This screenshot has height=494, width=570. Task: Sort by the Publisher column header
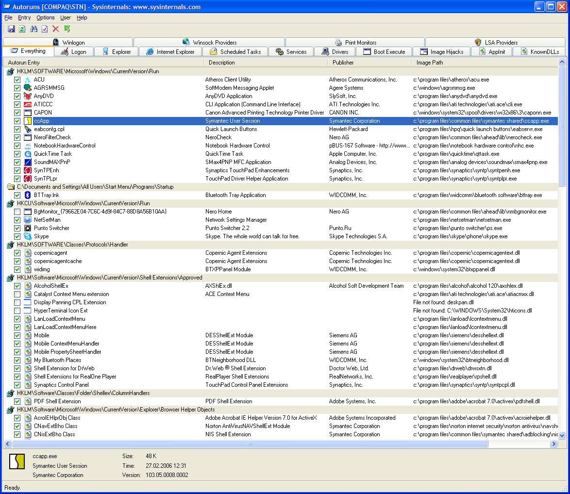(x=369, y=63)
